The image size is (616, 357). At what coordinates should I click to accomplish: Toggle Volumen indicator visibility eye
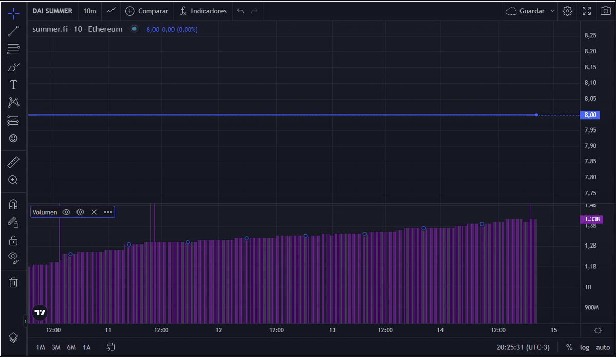(66, 212)
